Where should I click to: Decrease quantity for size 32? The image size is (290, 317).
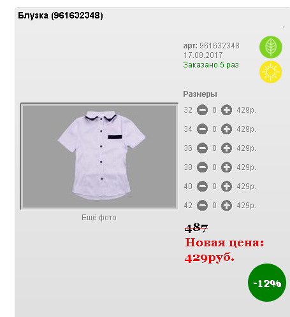pos(202,110)
